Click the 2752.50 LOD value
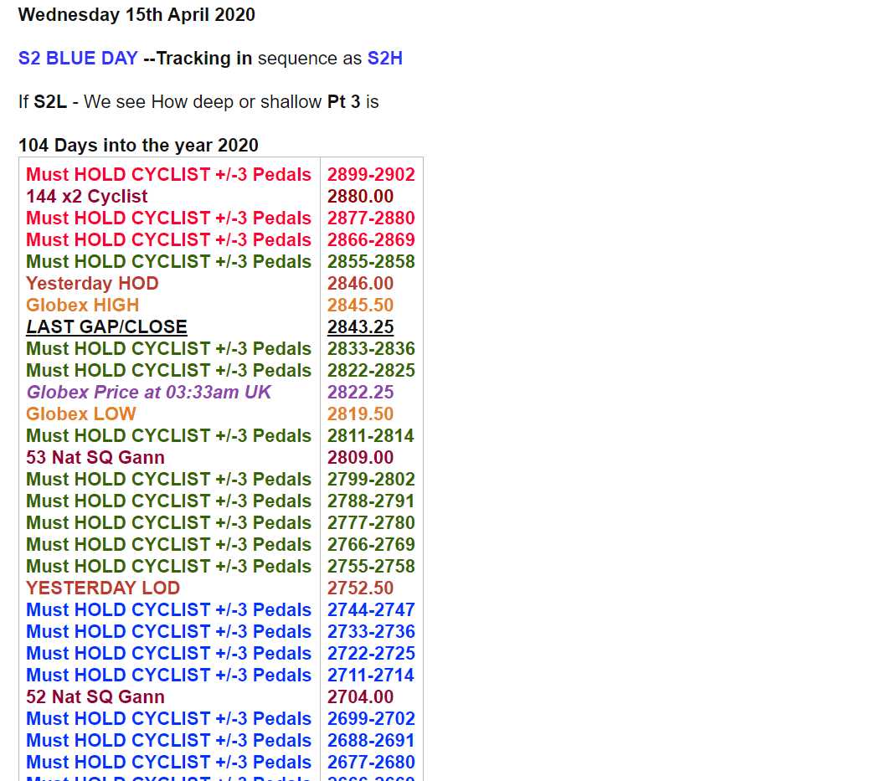Screen dimensions: 875x781 click(x=361, y=588)
